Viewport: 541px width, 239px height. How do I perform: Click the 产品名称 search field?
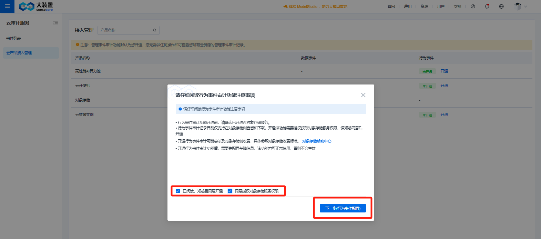click(x=128, y=30)
